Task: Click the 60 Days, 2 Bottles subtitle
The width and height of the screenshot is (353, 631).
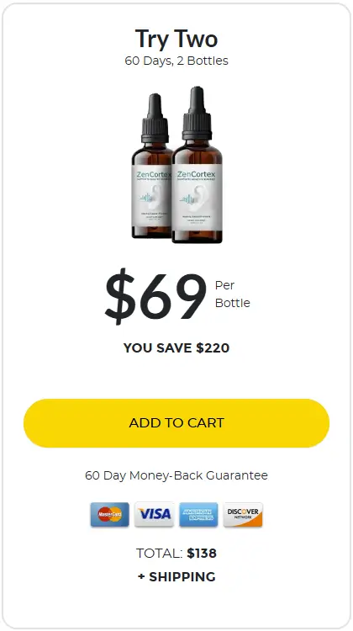Action: [x=176, y=61]
